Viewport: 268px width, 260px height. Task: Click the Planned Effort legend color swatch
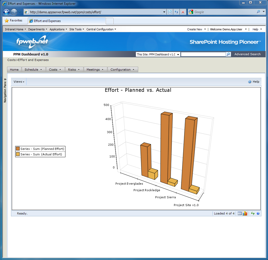click(x=18, y=149)
